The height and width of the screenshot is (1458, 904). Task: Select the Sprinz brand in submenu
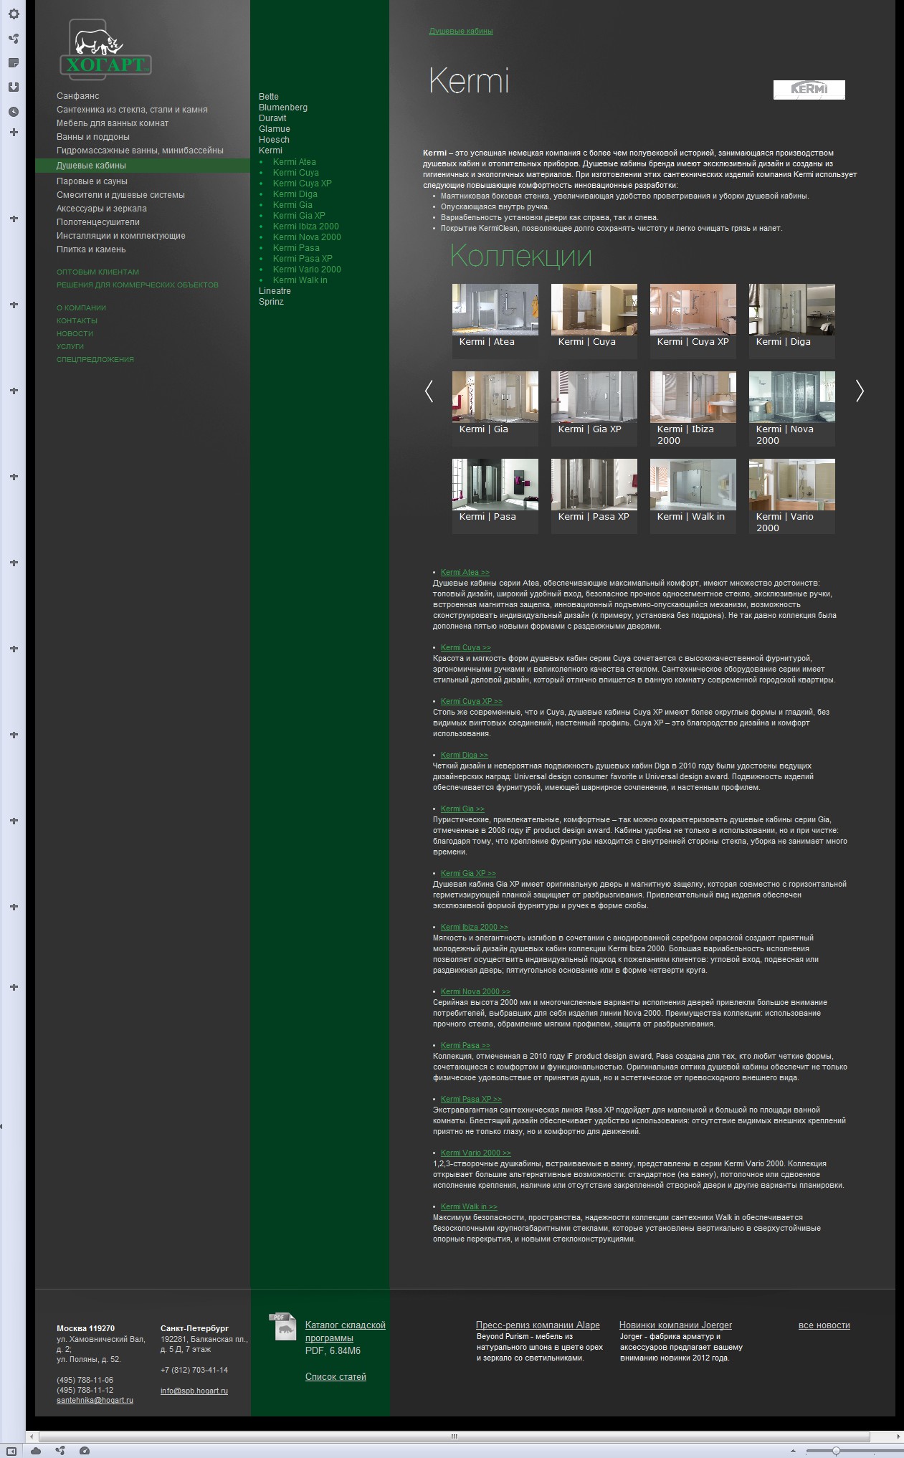[x=271, y=302]
